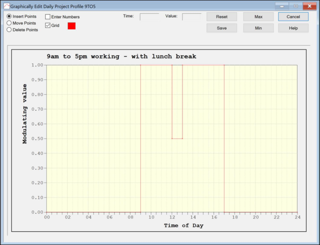Save the daily project profile
This screenshot has height=245, width=320.
[x=222, y=28]
